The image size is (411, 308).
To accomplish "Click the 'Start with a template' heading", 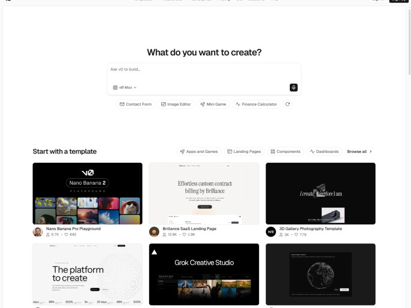I will 65,151.
